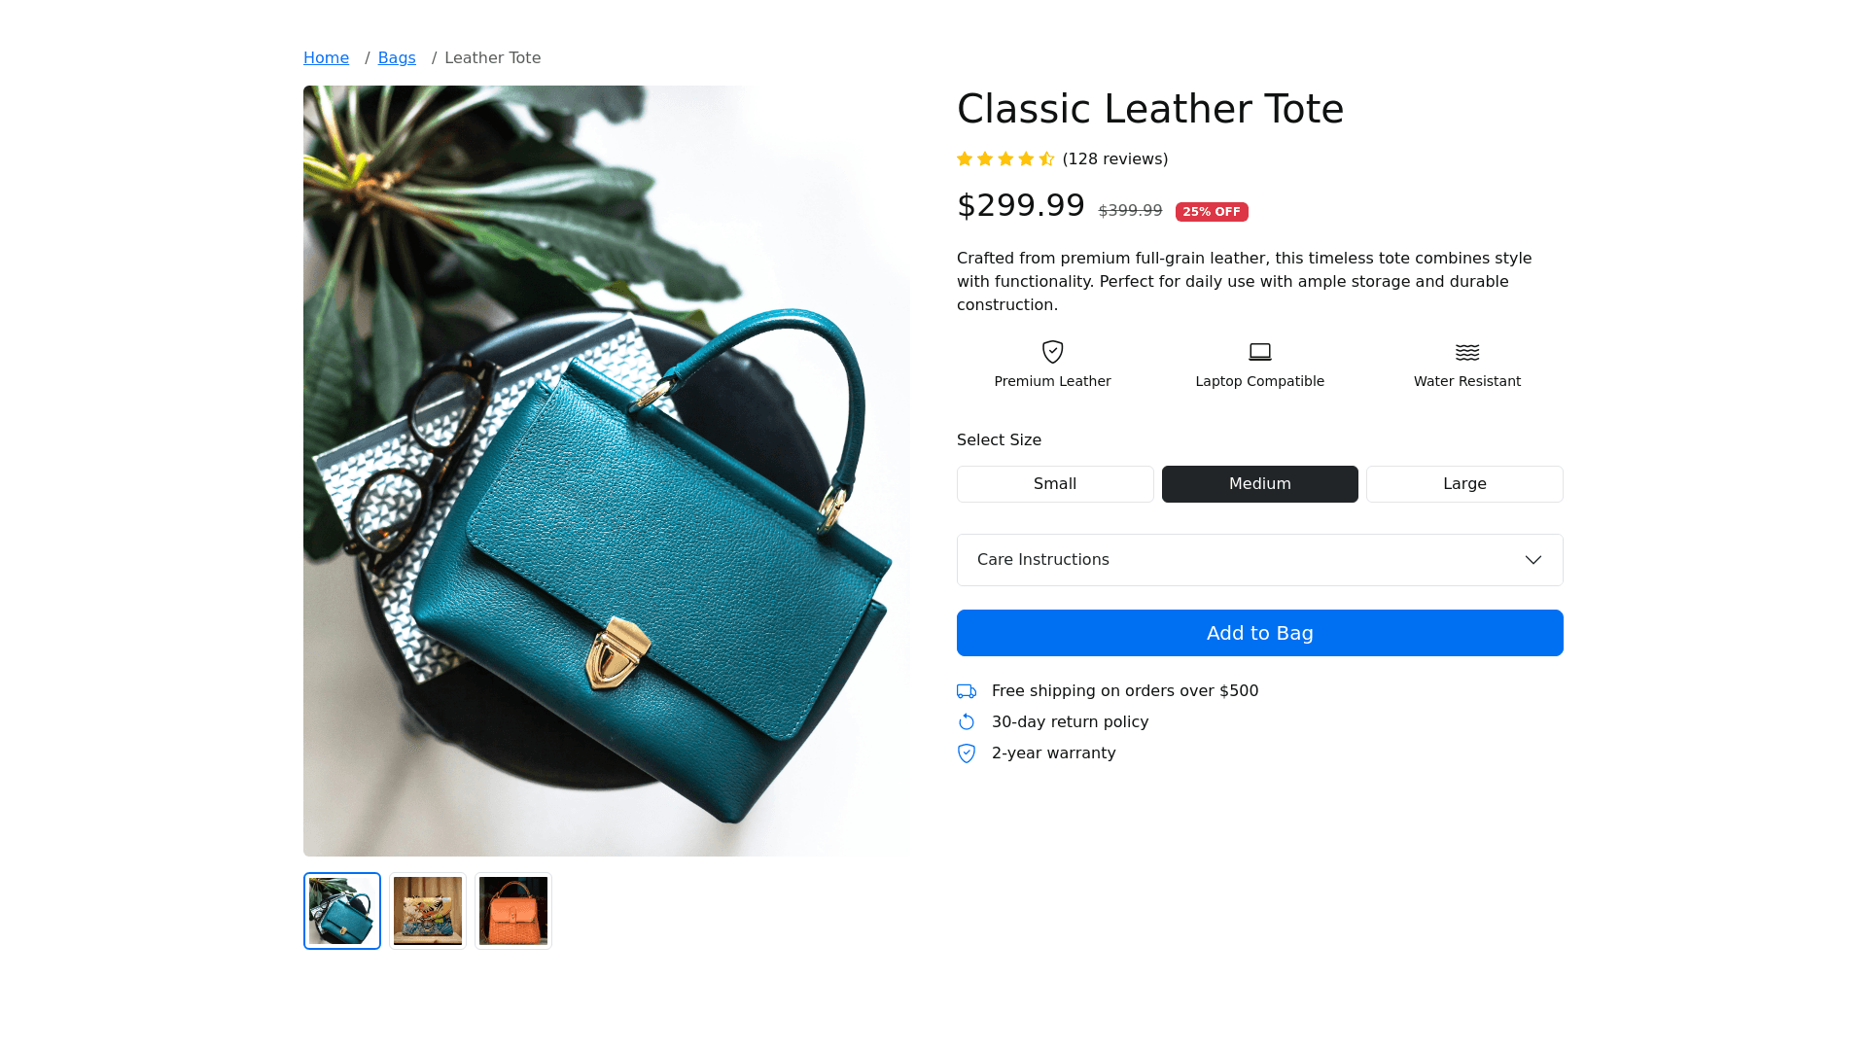
Task: Select the Medium size option
Action: [1260, 484]
